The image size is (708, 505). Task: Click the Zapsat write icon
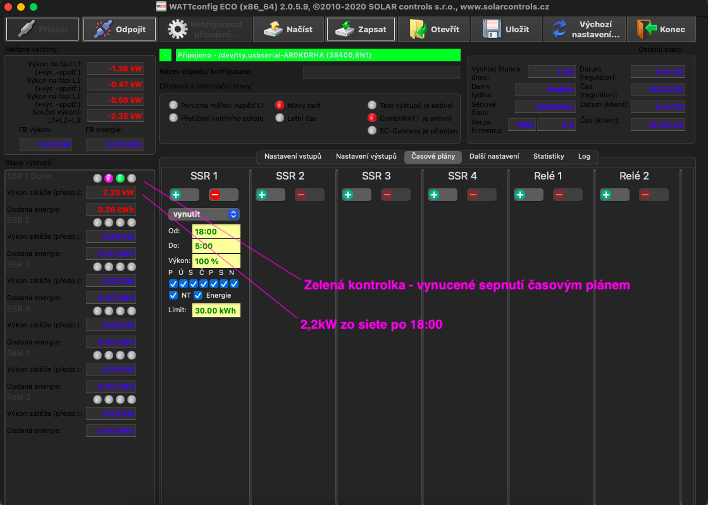346,29
